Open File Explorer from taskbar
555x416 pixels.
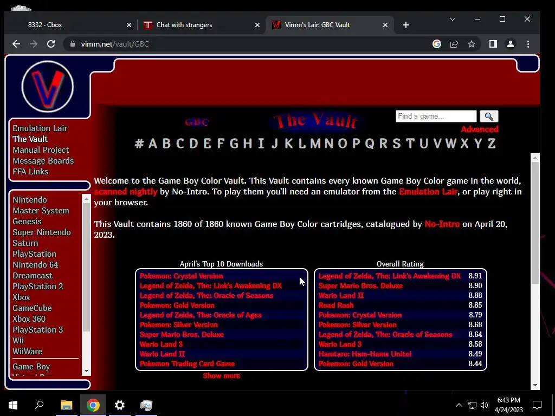(x=66, y=405)
